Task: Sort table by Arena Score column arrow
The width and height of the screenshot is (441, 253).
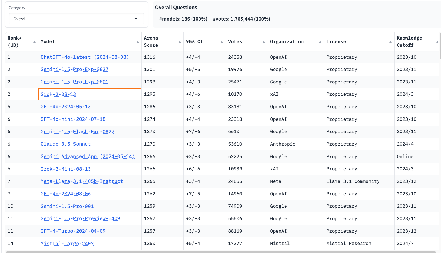Action: click(180, 42)
